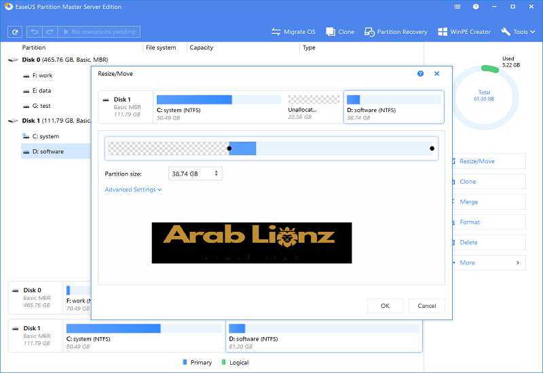The image size is (543, 373).
Task: Redo the last operation
Action: pyautogui.click(x=50, y=32)
